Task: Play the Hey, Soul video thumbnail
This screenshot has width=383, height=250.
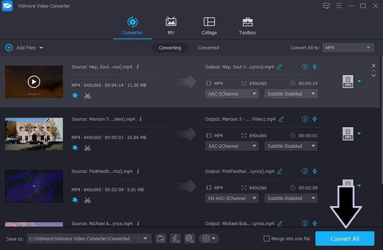Action: (x=34, y=82)
